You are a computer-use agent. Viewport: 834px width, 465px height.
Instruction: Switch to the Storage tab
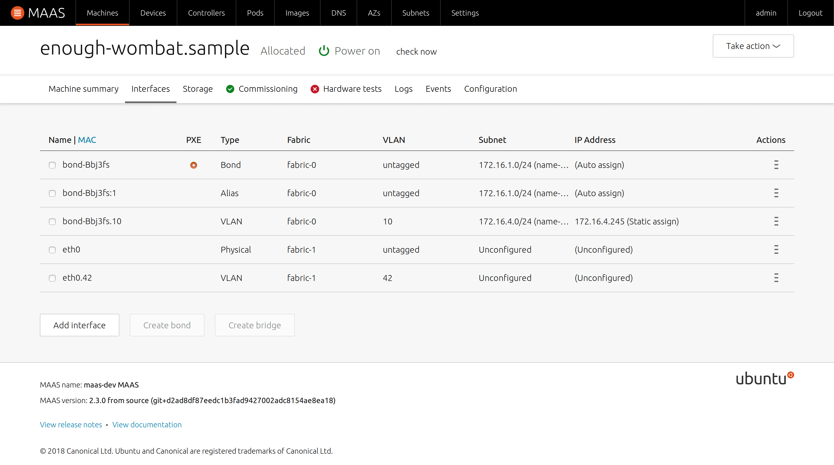click(197, 89)
